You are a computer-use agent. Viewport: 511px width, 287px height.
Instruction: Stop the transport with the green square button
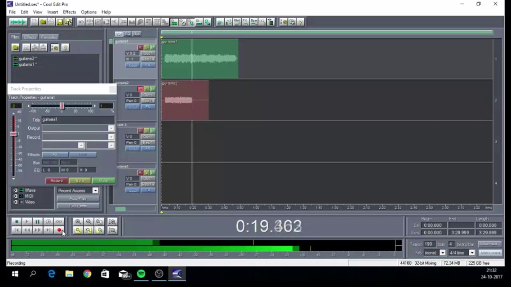point(16,222)
